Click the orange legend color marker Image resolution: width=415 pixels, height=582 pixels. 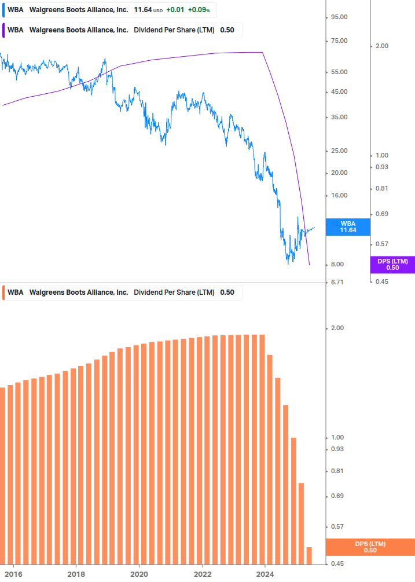click(3, 292)
